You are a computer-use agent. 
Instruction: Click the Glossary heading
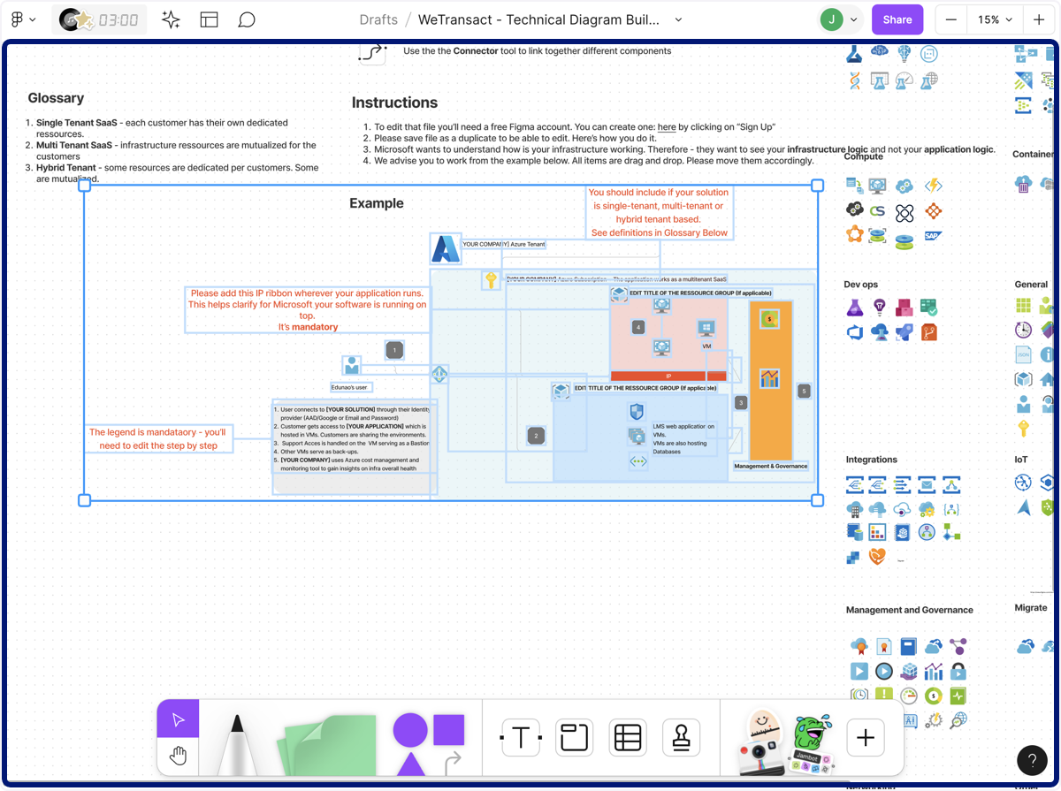[56, 98]
